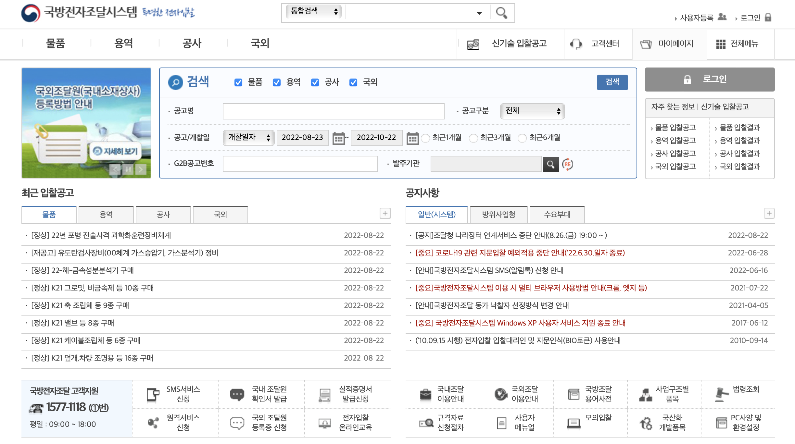Click the 발주기관 search magnifier

pos(550,164)
